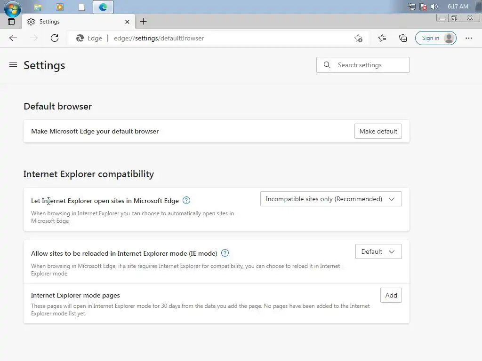Click Make Microsoft Edge your default browser text
Screen dimensions: 482x361
[x=95, y=132]
